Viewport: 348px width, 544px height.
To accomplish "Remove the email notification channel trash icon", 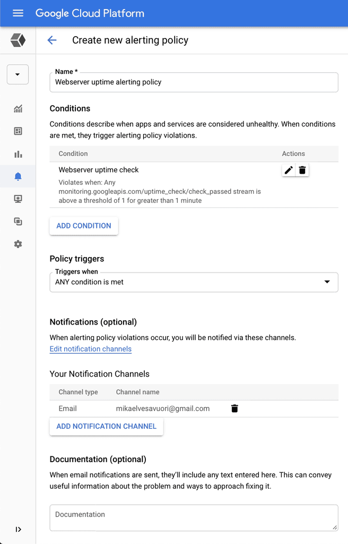I will (x=234, y=409).
